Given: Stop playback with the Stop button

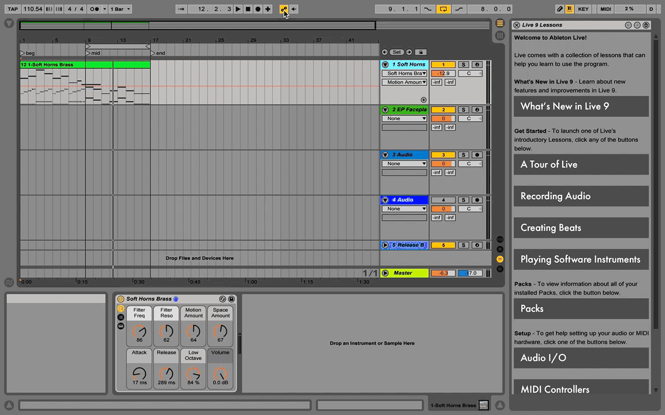Looking at the screenshot, I should (x=248, y=9).
